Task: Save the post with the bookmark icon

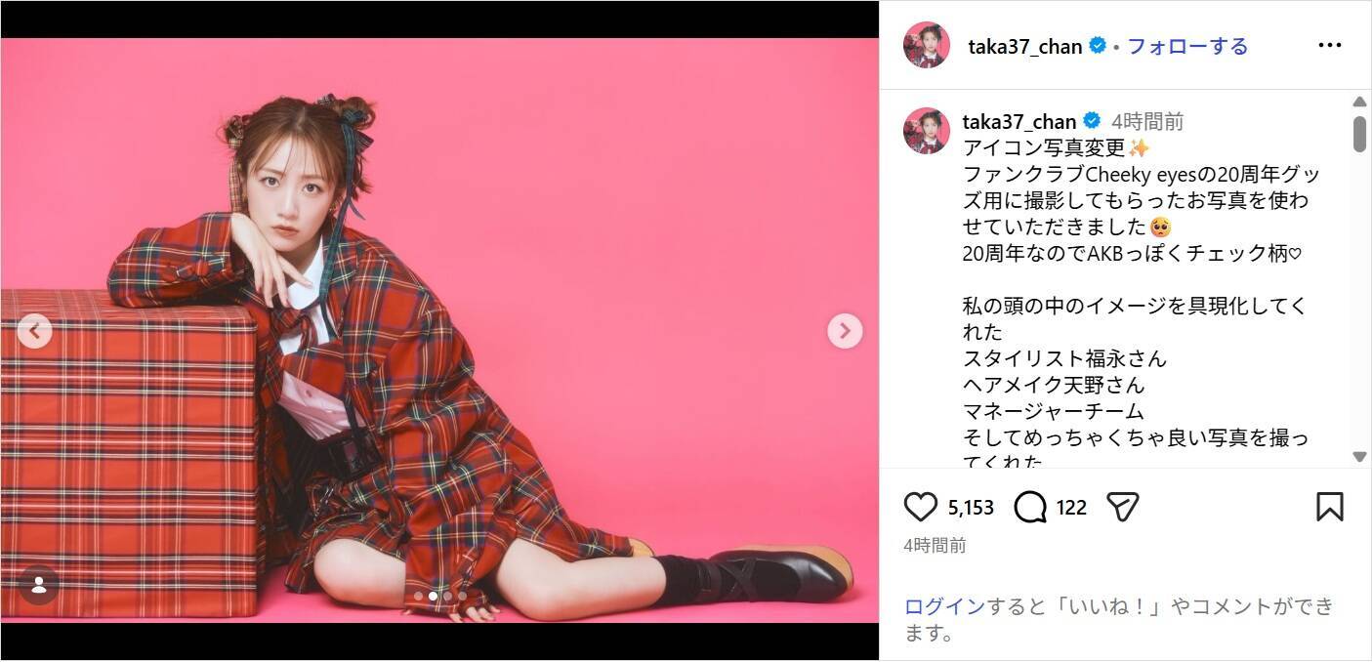Action: pos(1330,507)
